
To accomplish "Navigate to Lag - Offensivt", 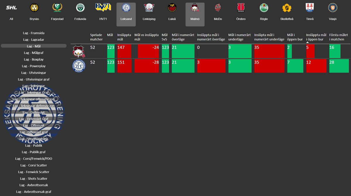I will pos(34,125).
